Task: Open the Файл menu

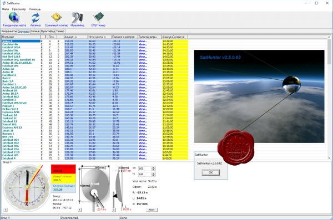Action: 6,9
